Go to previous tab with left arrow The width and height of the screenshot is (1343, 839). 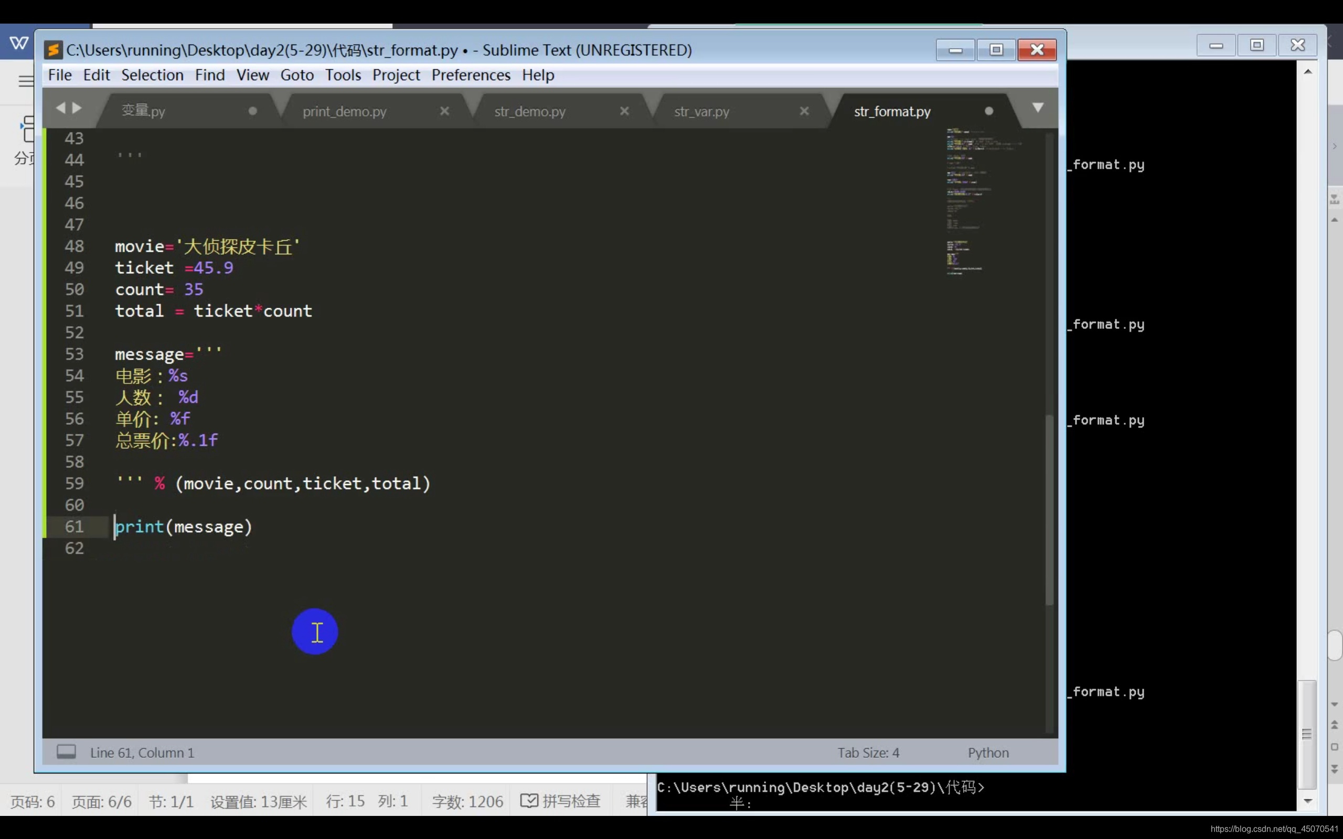[60, 107]
